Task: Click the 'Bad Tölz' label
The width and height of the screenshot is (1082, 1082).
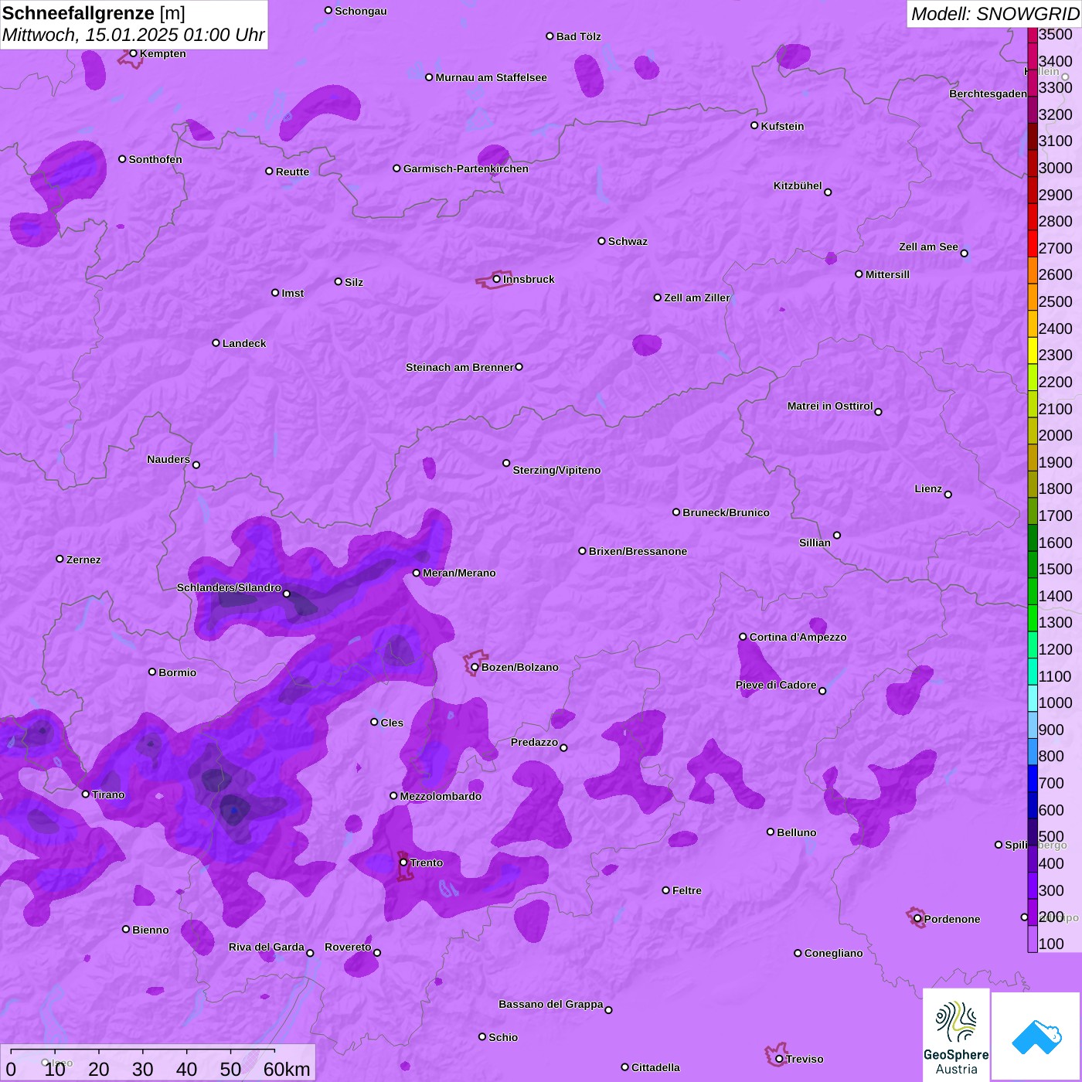Action: click(x=579, y=36)
